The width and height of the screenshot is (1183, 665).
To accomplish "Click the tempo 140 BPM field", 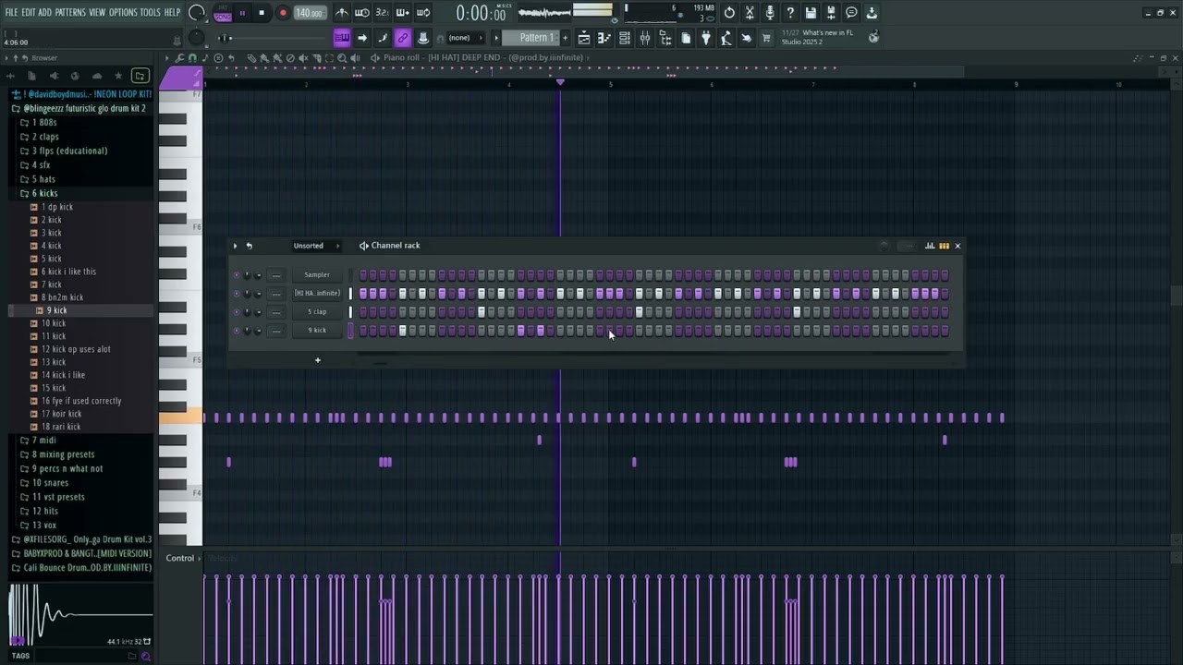I will pyautogui.click(x=310, y=13).
